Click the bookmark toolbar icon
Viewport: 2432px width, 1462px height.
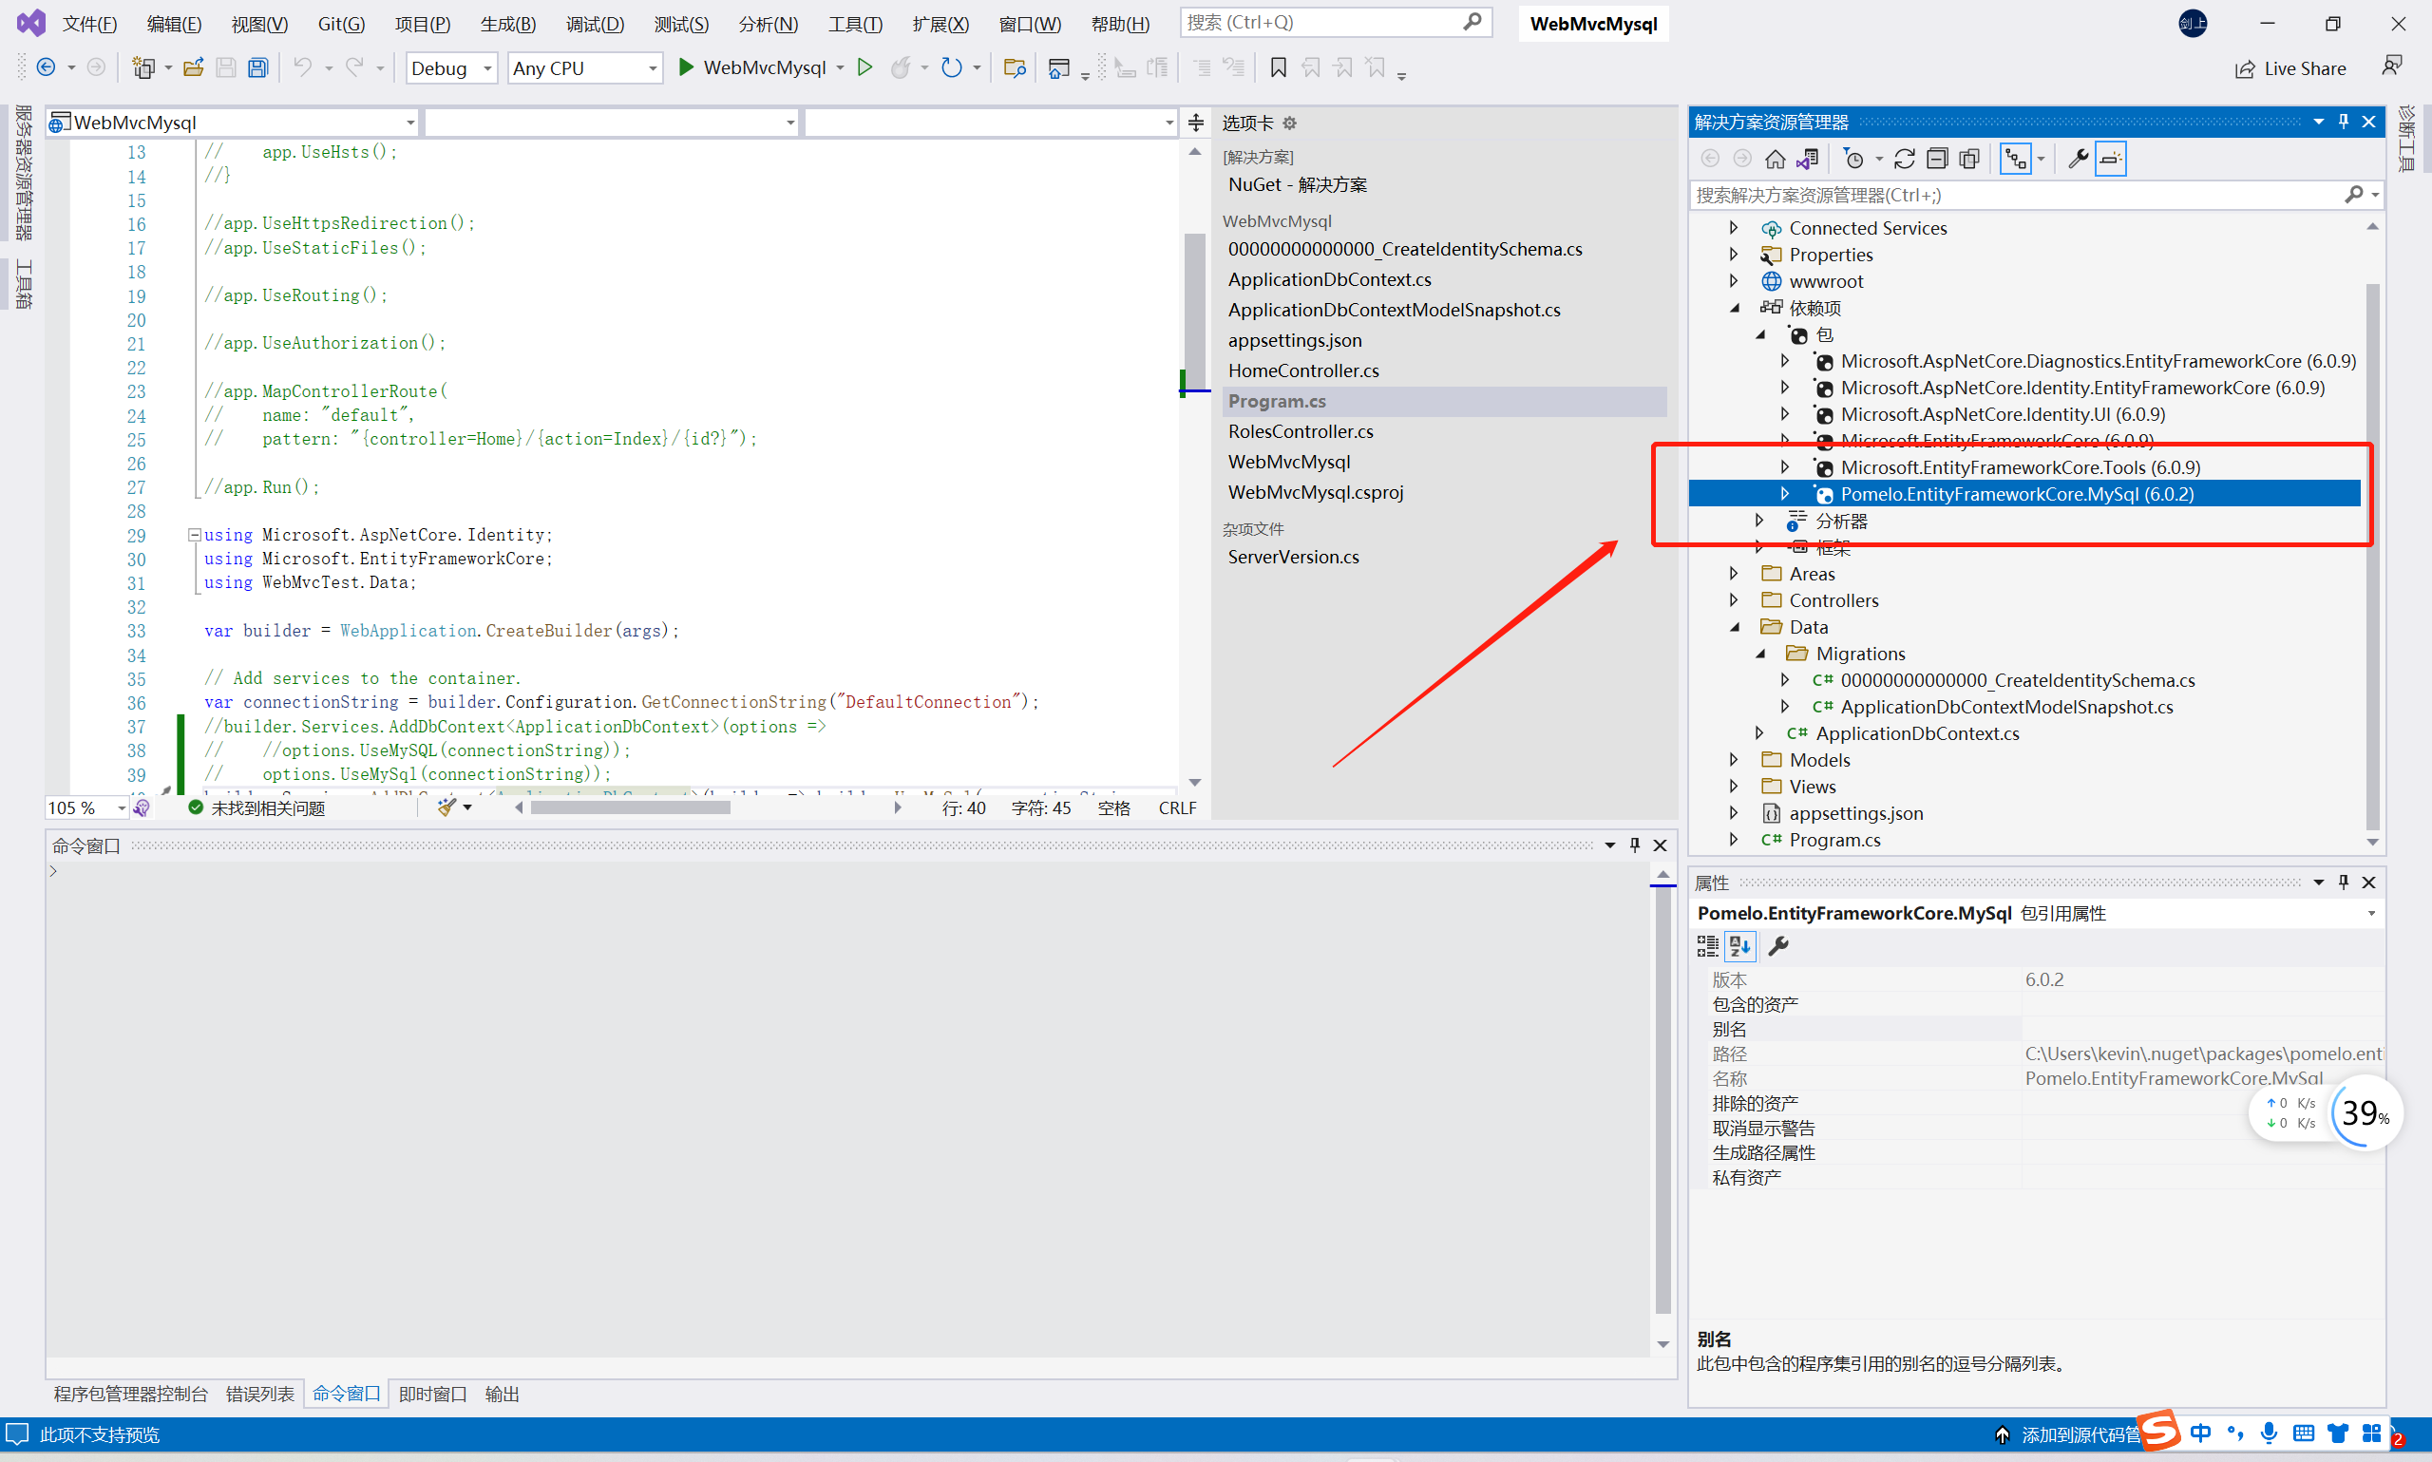[x=1278, y=68]
